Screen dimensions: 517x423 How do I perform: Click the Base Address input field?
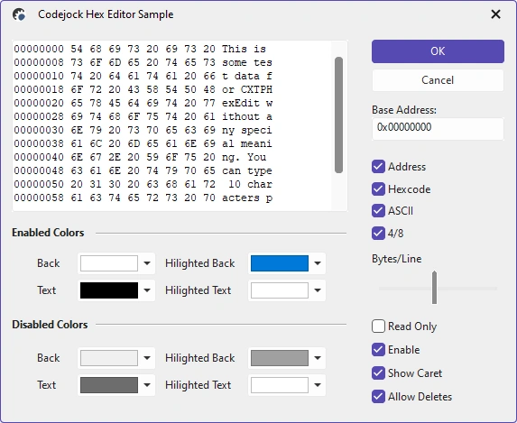438,128
